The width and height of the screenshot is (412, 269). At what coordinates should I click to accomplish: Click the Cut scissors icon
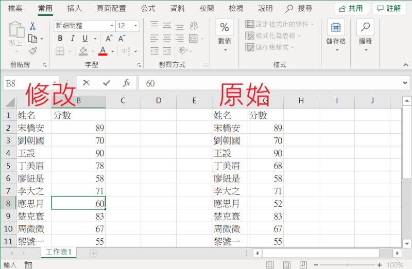click(32, 26)
